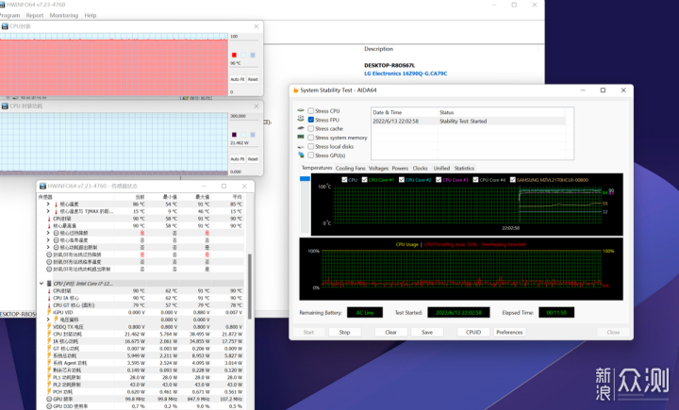Enable the Stress CPU checkbox
The width and height of the screenshot is (679, 410).
[x=311, y=111]
